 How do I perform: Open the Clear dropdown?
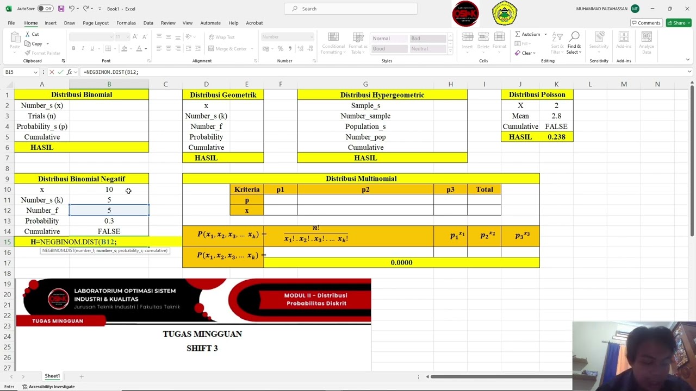click(534, 53)
